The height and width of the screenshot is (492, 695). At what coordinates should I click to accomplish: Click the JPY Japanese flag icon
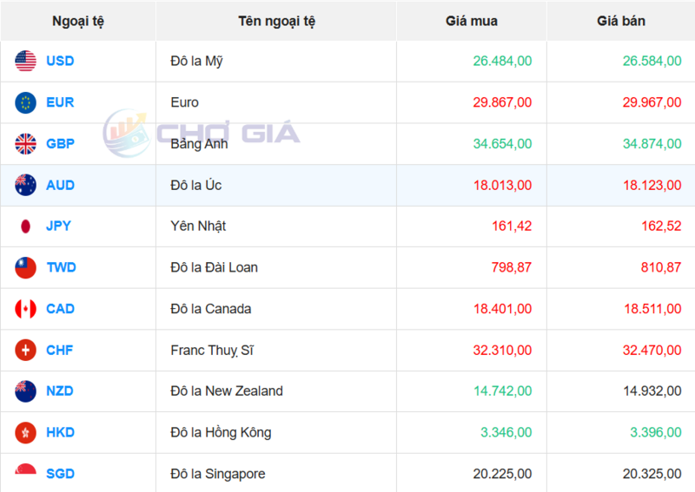point(26,226)
